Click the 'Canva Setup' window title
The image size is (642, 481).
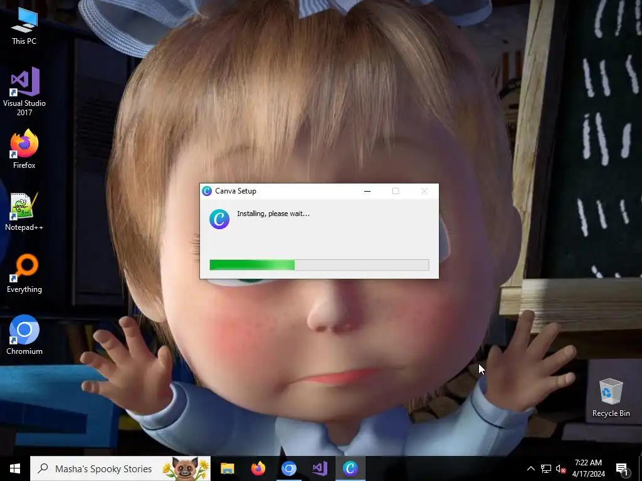coord(236,191)
